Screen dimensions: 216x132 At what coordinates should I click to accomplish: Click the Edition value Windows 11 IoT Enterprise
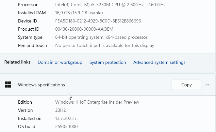coord(97,102)
